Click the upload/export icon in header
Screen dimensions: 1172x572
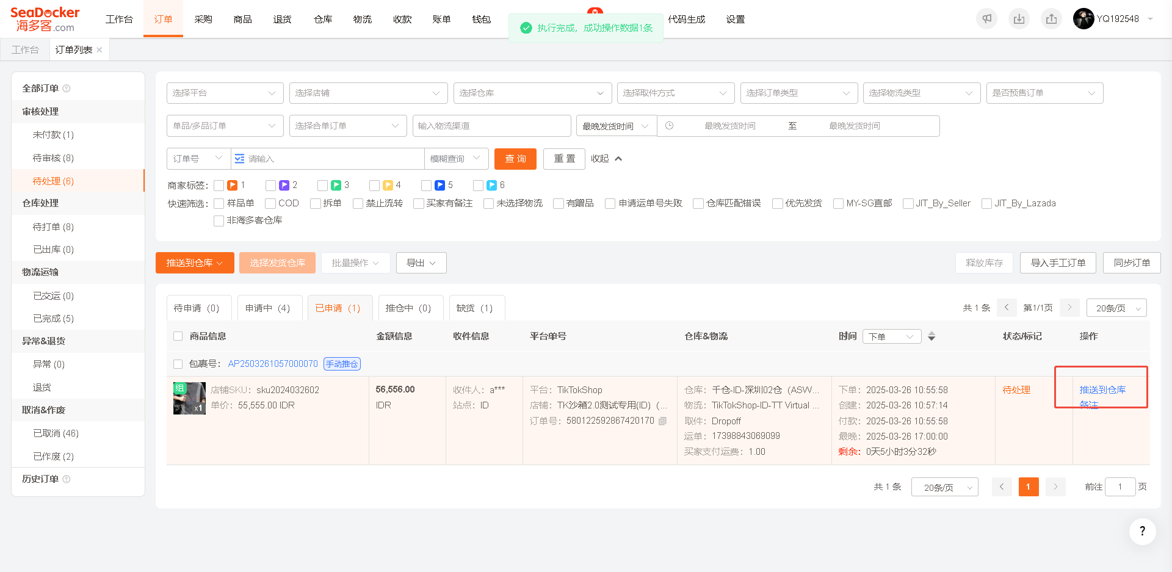[1051, 19]
